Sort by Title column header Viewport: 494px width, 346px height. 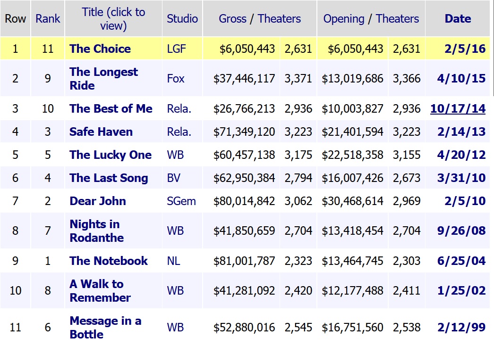[x=113, y=19]
